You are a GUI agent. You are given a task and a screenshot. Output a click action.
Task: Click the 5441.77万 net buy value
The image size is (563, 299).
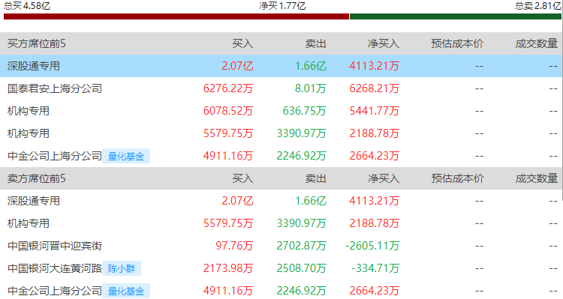click(x=374, y=111)
